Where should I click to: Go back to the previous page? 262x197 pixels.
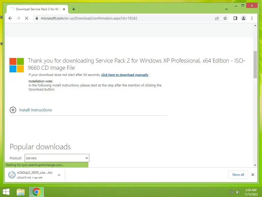[x=10, y=18]
